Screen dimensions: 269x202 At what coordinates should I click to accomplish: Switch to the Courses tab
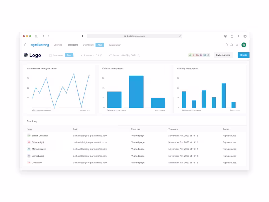(57, 45)
